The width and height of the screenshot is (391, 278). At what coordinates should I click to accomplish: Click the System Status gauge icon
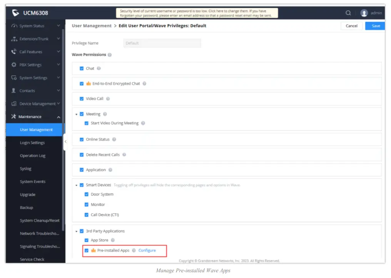coord(14,26)
